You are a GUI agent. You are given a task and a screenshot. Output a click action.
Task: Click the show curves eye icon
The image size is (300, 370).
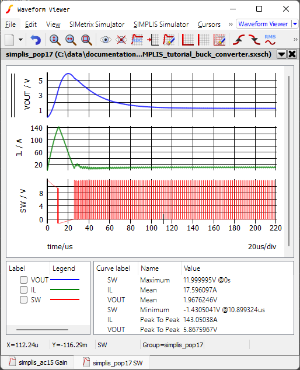106,40
